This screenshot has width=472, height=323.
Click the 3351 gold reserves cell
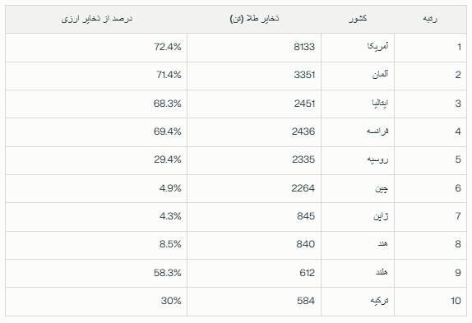pos(254,76)
